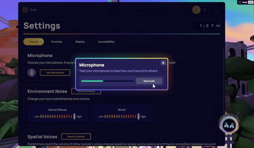Click the clock time display
This screenshot has width=254, height=148.
pyautogui.click(x=207, y=26)
